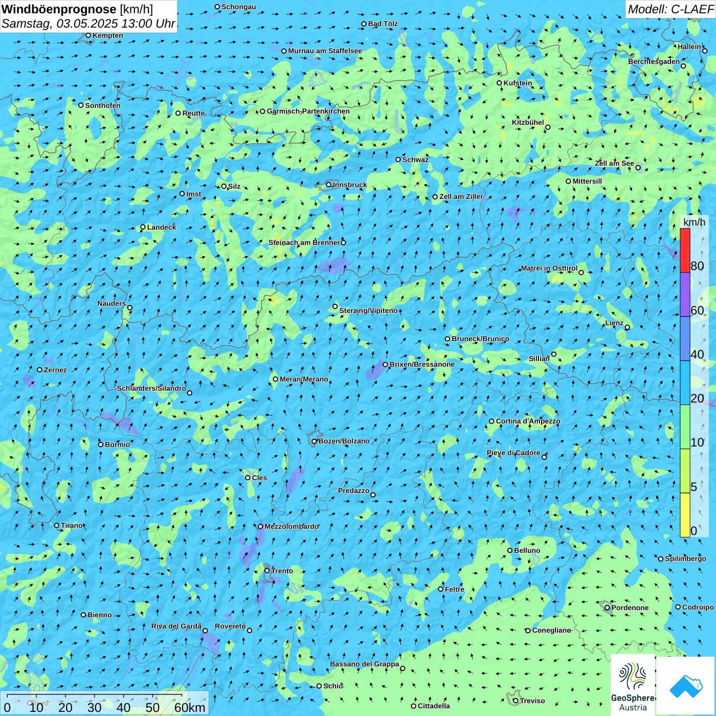Click the Predazzo city label
Viewport: 716px width, 716px height.
tap(353, 490)
